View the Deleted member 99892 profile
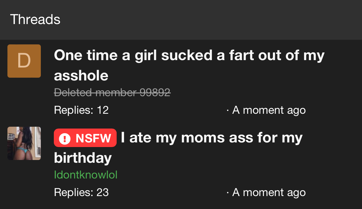 click(112, 92)
